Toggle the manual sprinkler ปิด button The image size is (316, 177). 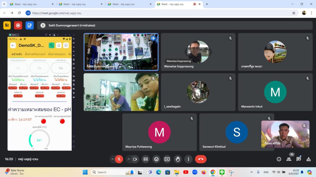[18, 68]
